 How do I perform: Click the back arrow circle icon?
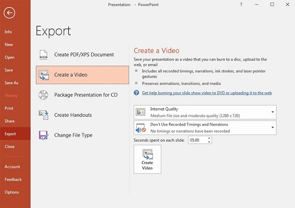(x=9, y=13)
